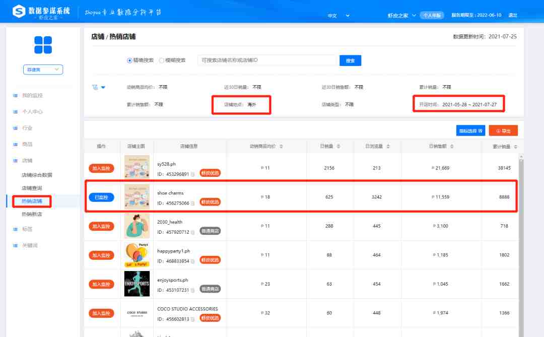
Task: Open the 店铺类型 filter
Action: coord(337,104)
